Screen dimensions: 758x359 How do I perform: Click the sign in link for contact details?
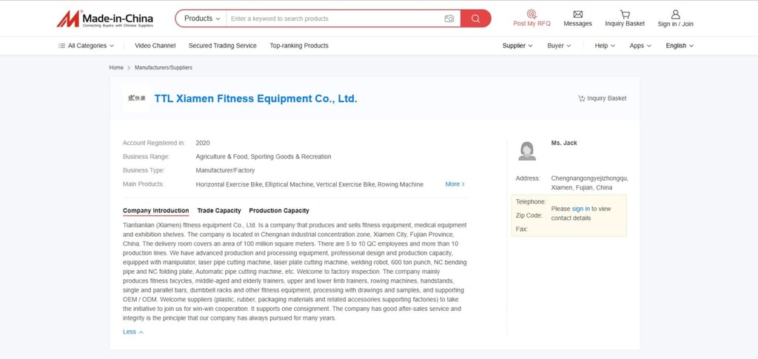[x=580, y=209]
